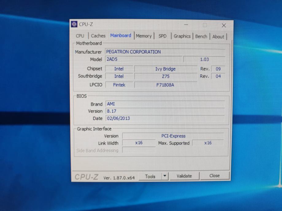This screenshot has width=282, height=211.
Task: Click the PCI-Express version field
Action: pyautogui.click(x=173, y=136)
